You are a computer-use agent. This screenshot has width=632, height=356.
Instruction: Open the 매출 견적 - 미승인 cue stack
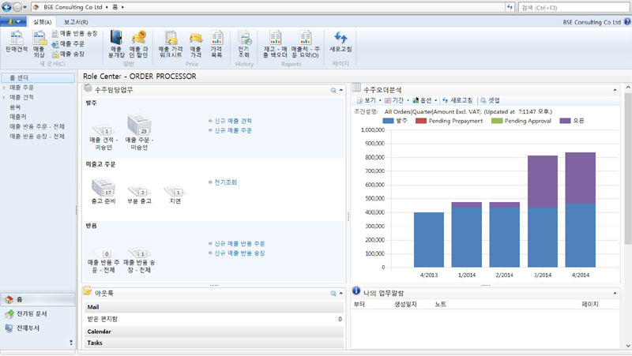click(x=103, y=137)
